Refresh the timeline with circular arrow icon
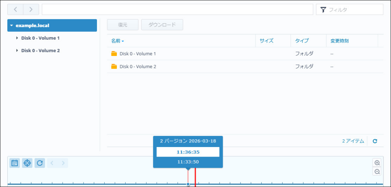391x187 pixels. tap(40, 163)
